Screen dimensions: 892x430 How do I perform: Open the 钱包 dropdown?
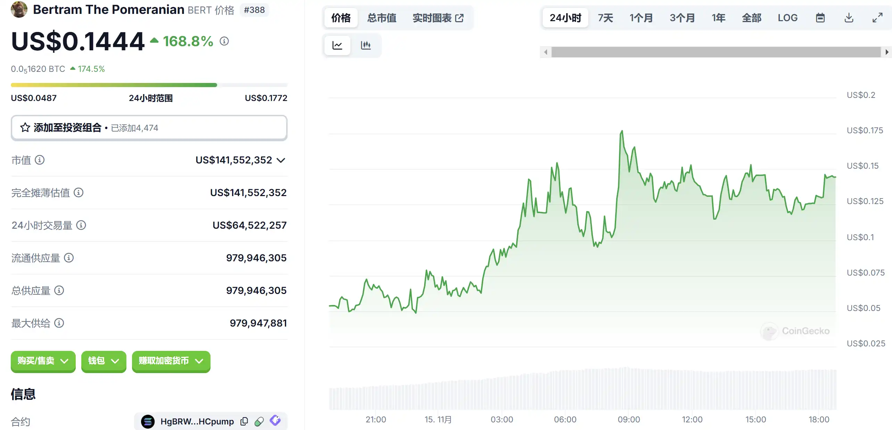pyautogui.click(x=104, y=361)
